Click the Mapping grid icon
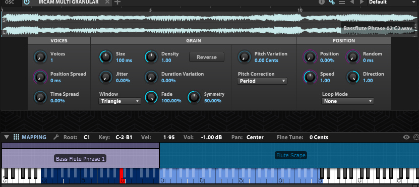419x187 pixels. coord(16,137)
